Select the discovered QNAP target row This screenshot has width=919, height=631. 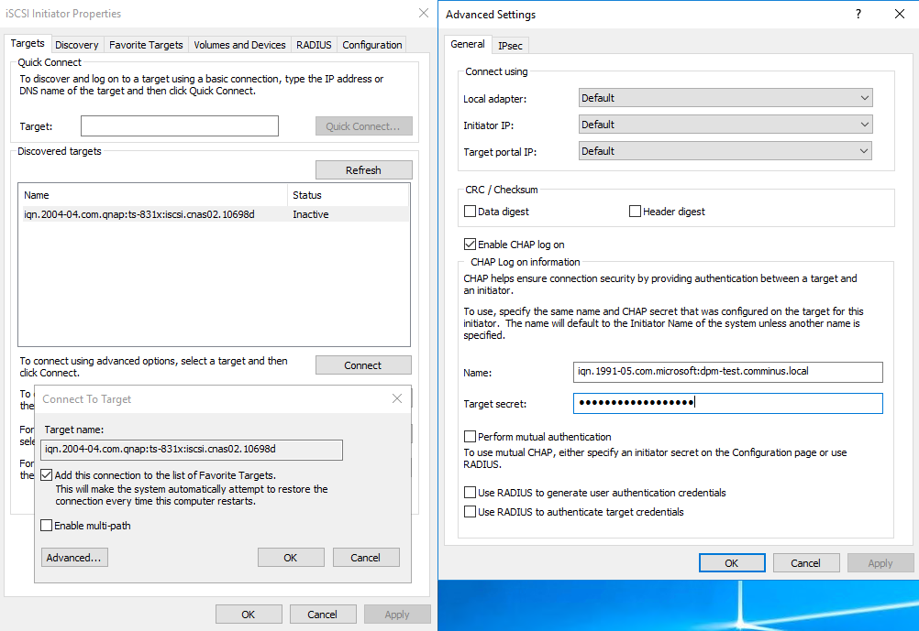138,214
